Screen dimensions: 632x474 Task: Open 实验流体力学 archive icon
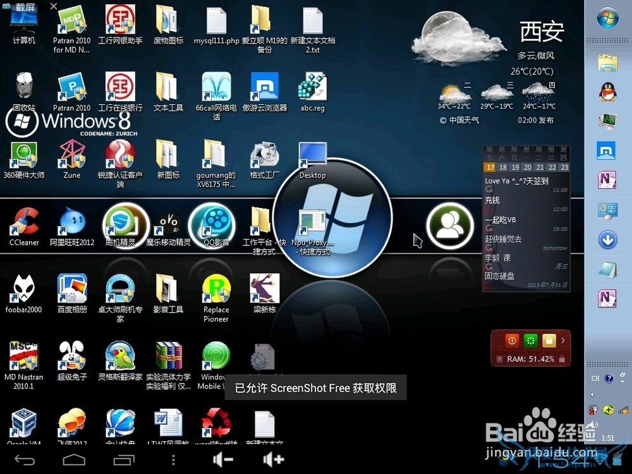point(168,366)
